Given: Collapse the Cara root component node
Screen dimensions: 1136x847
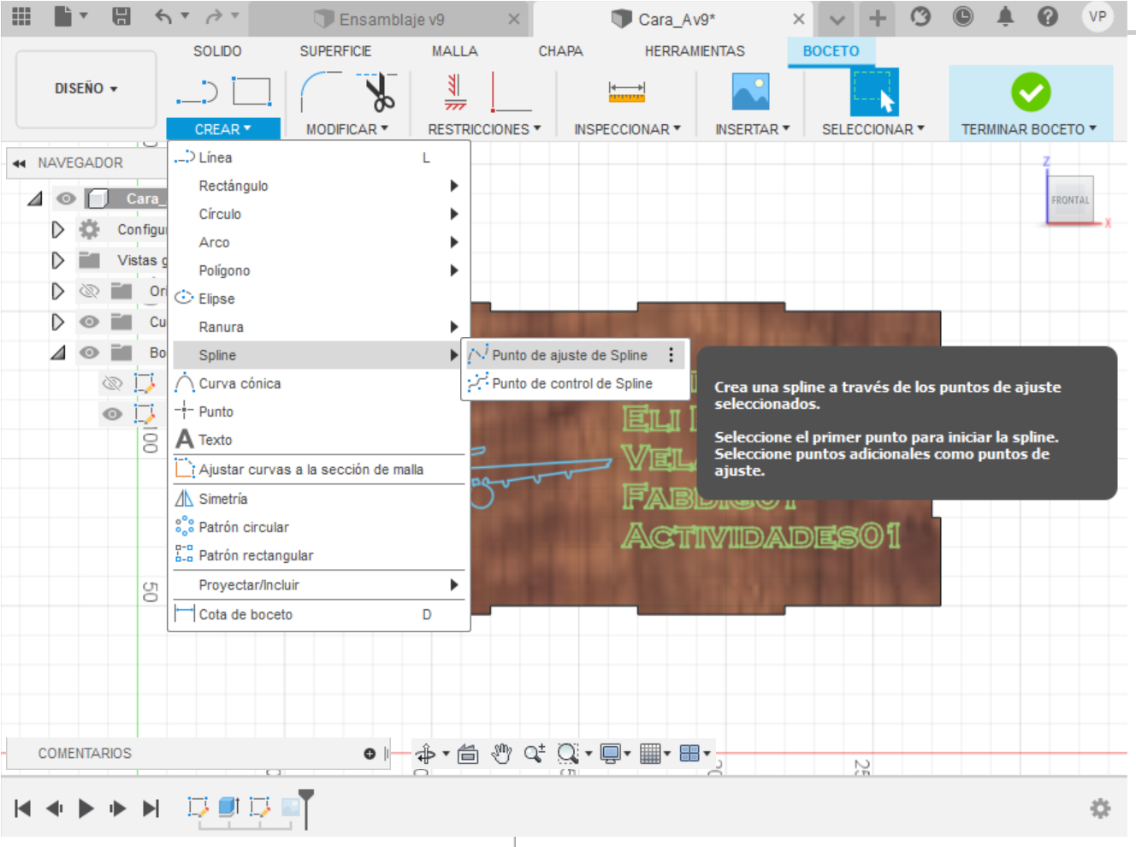Looking at the screenshot, I should pyautogui.click(x=35, y=198).
